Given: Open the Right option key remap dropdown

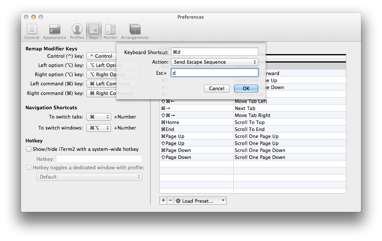Looking at the screenshot, I should click(114, 75).
